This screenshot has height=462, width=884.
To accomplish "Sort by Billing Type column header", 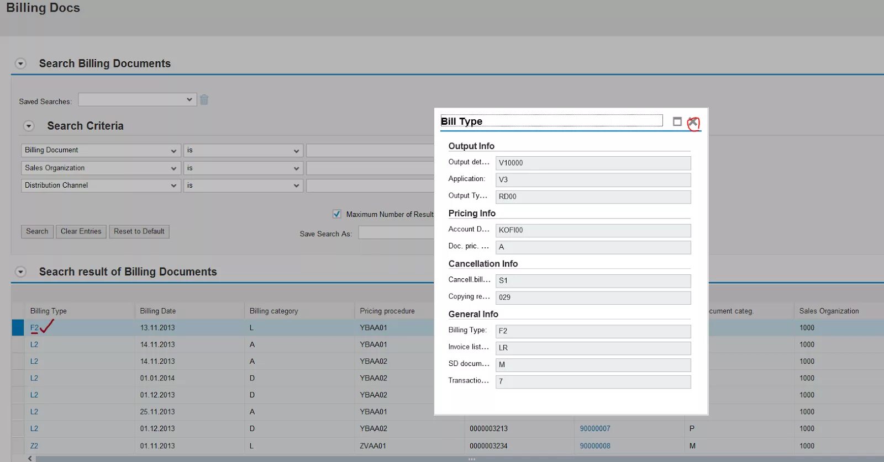I will 49,311.
